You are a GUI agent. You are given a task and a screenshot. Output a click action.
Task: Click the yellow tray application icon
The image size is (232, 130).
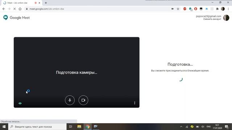(192, 127)
